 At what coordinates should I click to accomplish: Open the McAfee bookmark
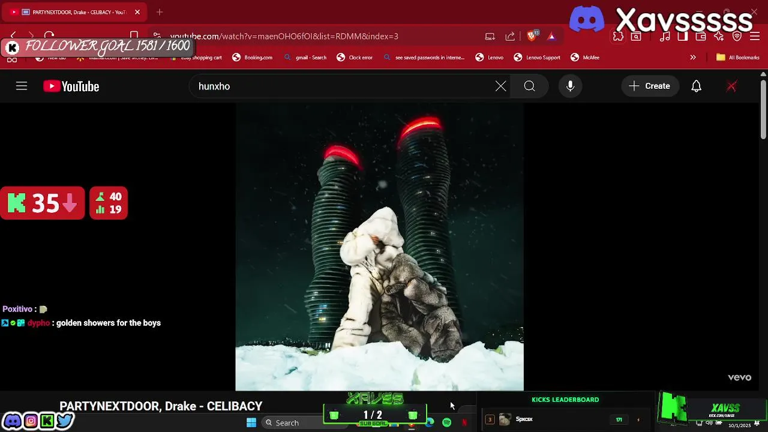tap(585, 58)
